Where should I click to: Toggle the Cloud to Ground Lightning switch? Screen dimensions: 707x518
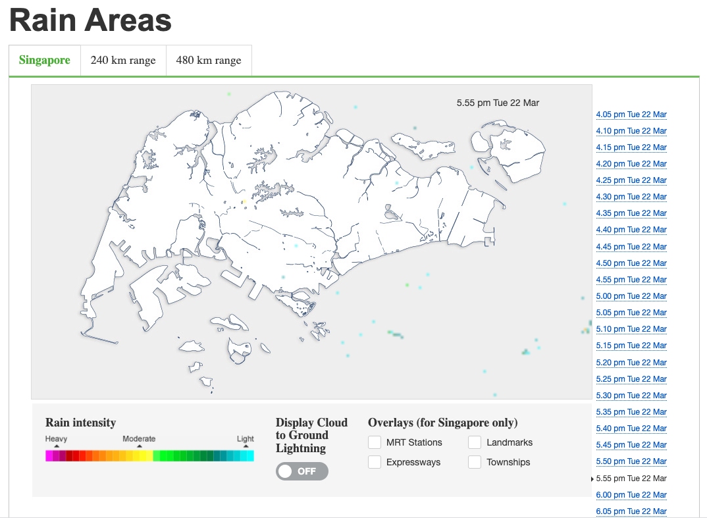(x=301, y=471)
